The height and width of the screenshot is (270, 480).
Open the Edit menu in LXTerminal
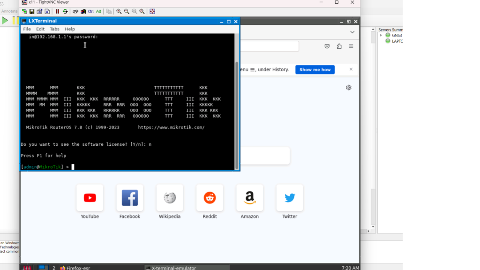pyautogui.click(x=40, y=29)
